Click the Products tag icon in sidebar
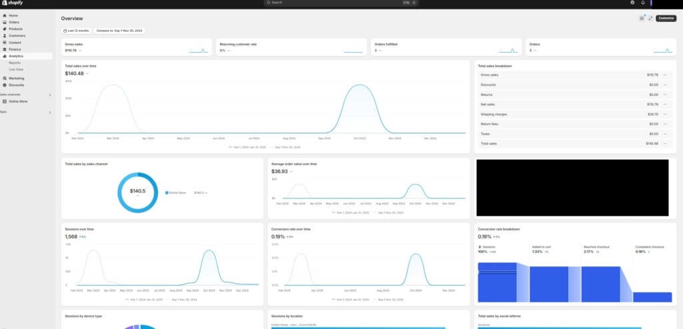683x329 pixels. [4, 29]
